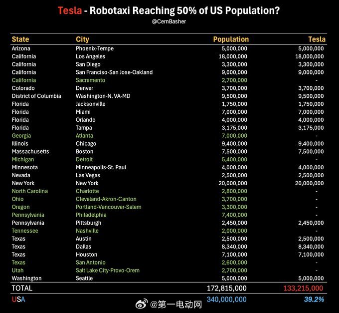Select the Utah state cell
The height and width of the screenshot is (313, 339).
click(18, 271)
